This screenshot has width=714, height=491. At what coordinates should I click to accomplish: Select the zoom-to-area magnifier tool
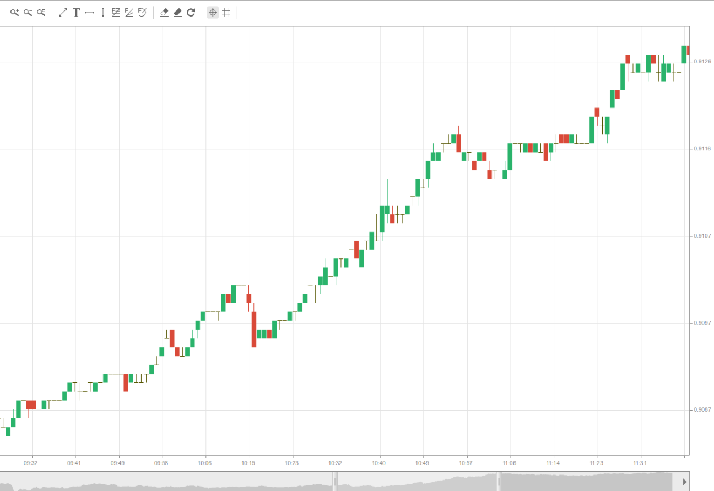point(41,12)
